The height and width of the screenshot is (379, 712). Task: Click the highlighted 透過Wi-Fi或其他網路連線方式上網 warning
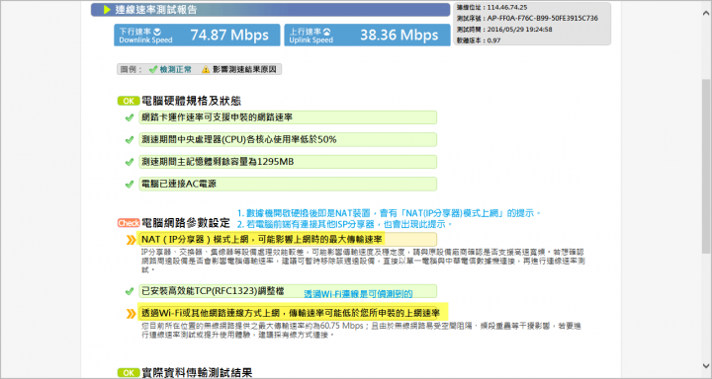[293, 313]
